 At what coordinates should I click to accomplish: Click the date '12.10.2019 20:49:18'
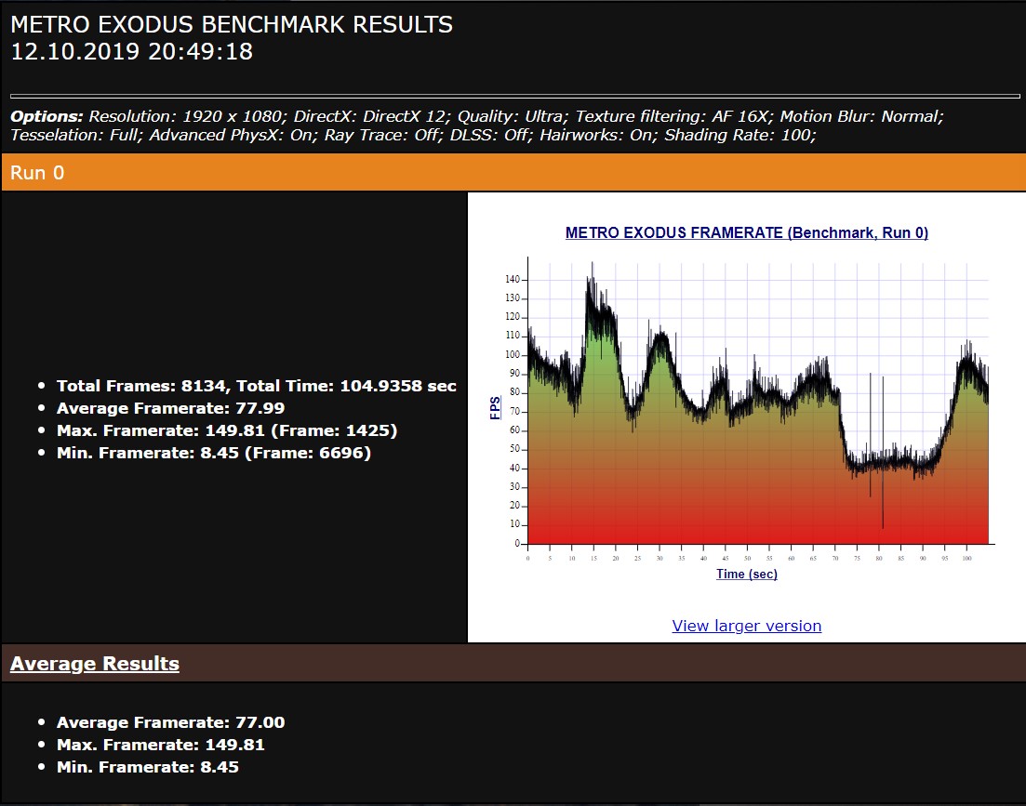pyautogui.click(x=131, y=52)
